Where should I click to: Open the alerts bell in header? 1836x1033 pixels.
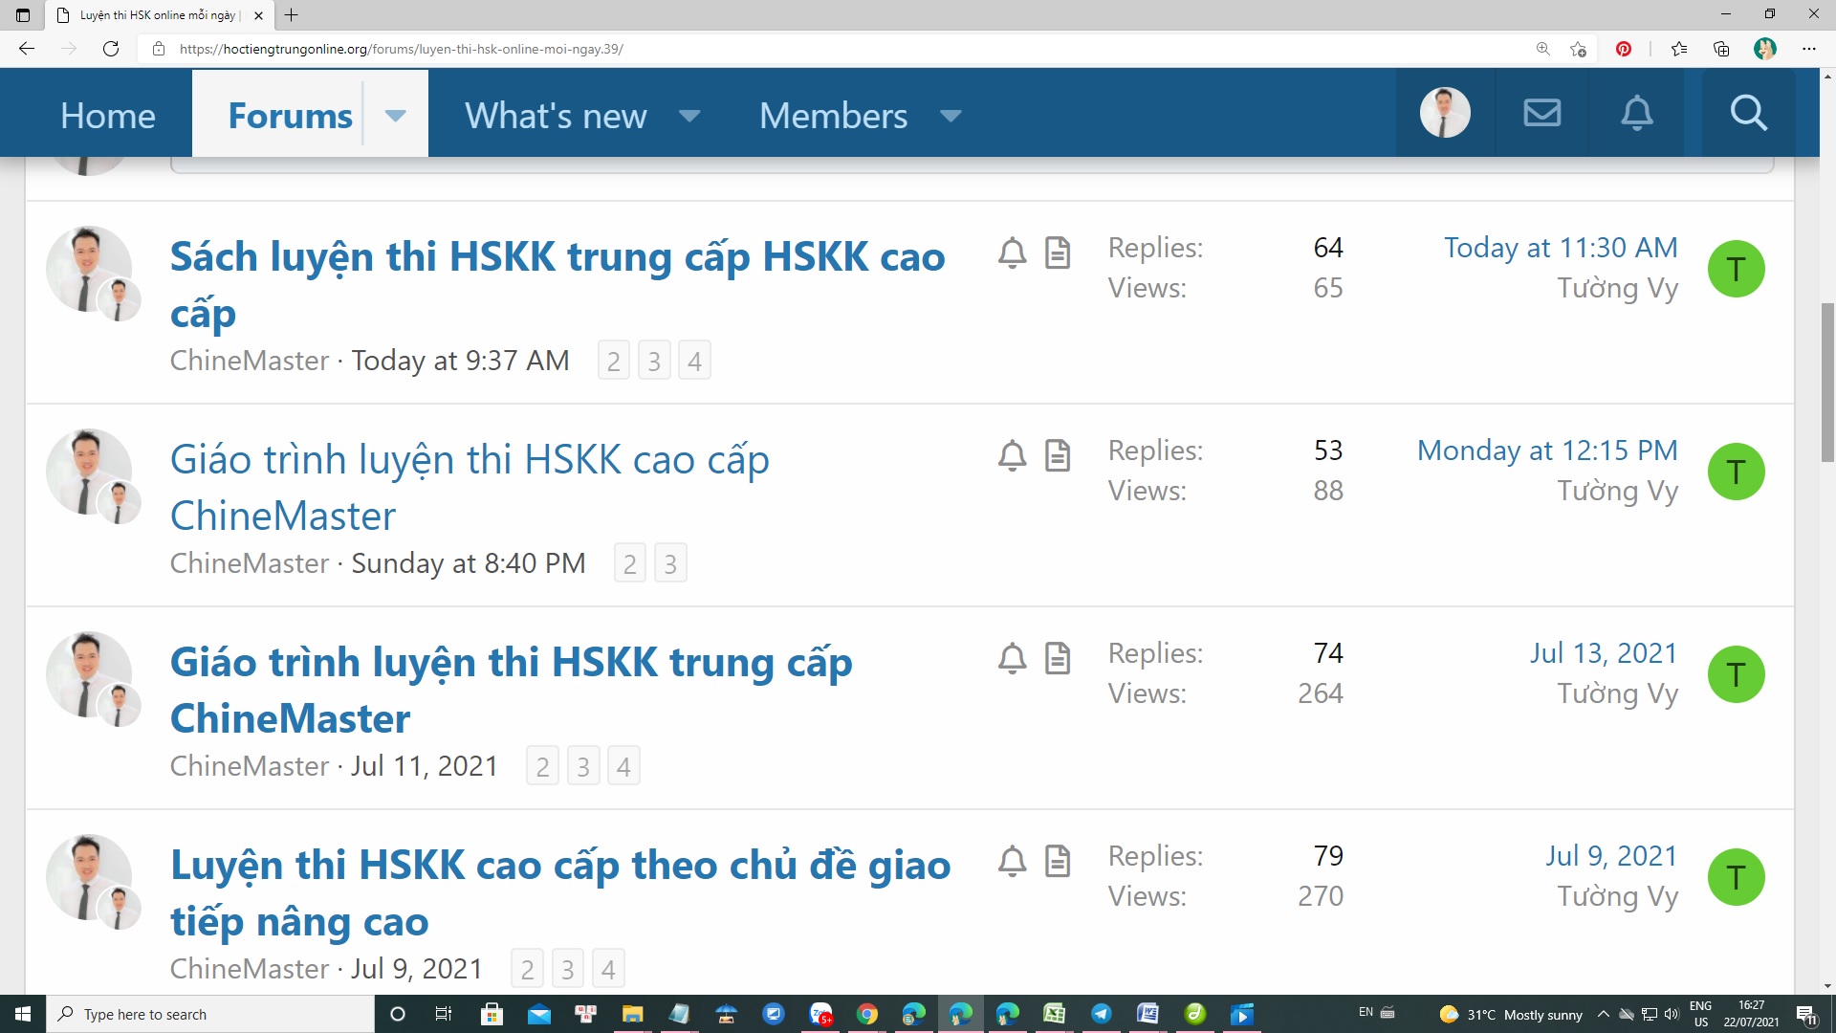click(x=1636, y=114)
